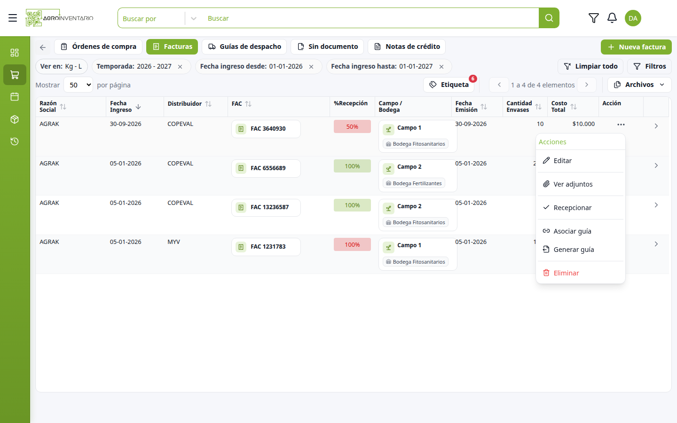Select Recepcionar in Acciones menu
The width and height of the screenshot is (677, 423).
tap(581, 208)
